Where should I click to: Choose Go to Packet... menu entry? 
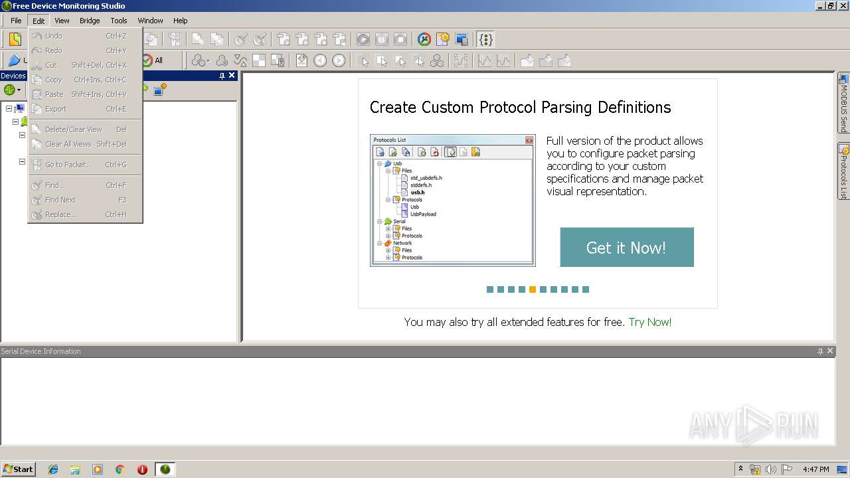85,165
